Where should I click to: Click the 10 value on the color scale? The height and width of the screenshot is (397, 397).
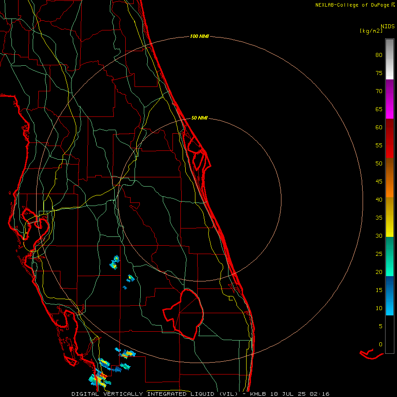point(379,308)
